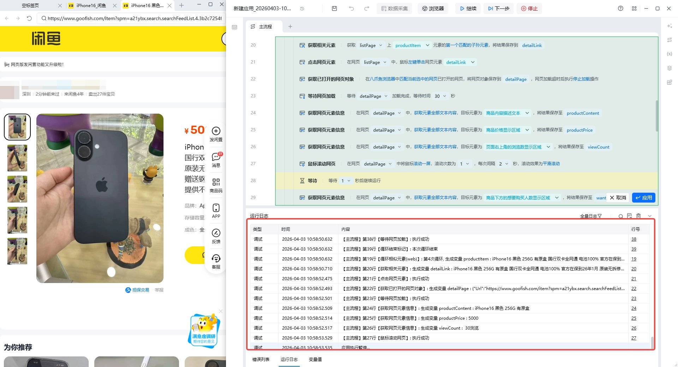
Task: Clear the run log with the trash icon
Action: point(638,216)
